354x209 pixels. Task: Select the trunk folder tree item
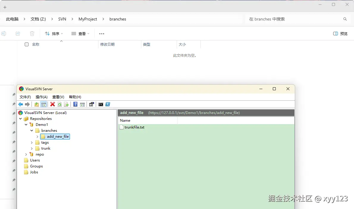pos(46,148)
